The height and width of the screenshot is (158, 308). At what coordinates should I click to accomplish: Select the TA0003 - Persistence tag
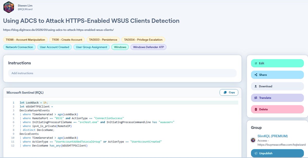(x=103, y=40)
